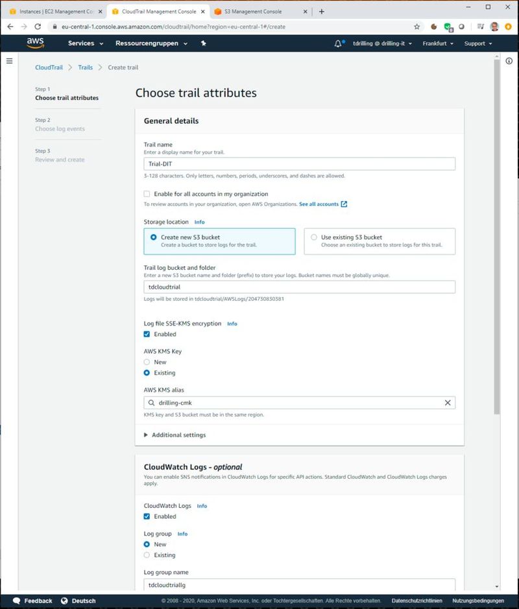Select the CloudTrail Management Console tab

point(158,12)
